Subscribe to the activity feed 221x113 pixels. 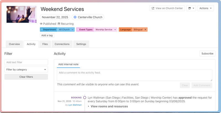[207, 53]
